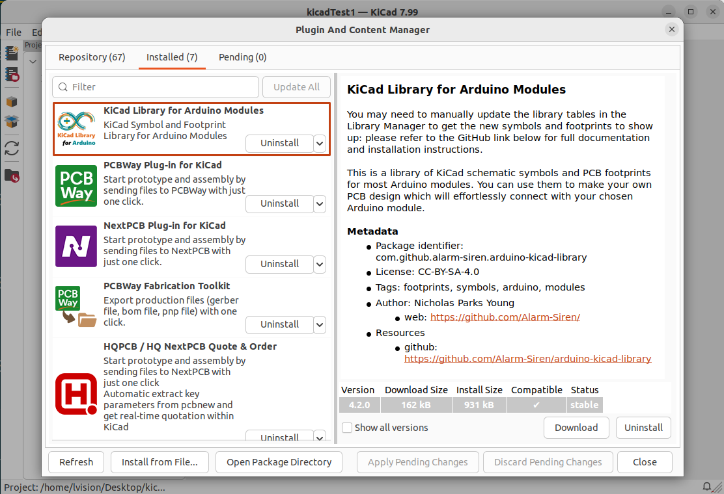Click Uninstall button in details pane
The image size is (724, 494).
[x=643, y=428]
